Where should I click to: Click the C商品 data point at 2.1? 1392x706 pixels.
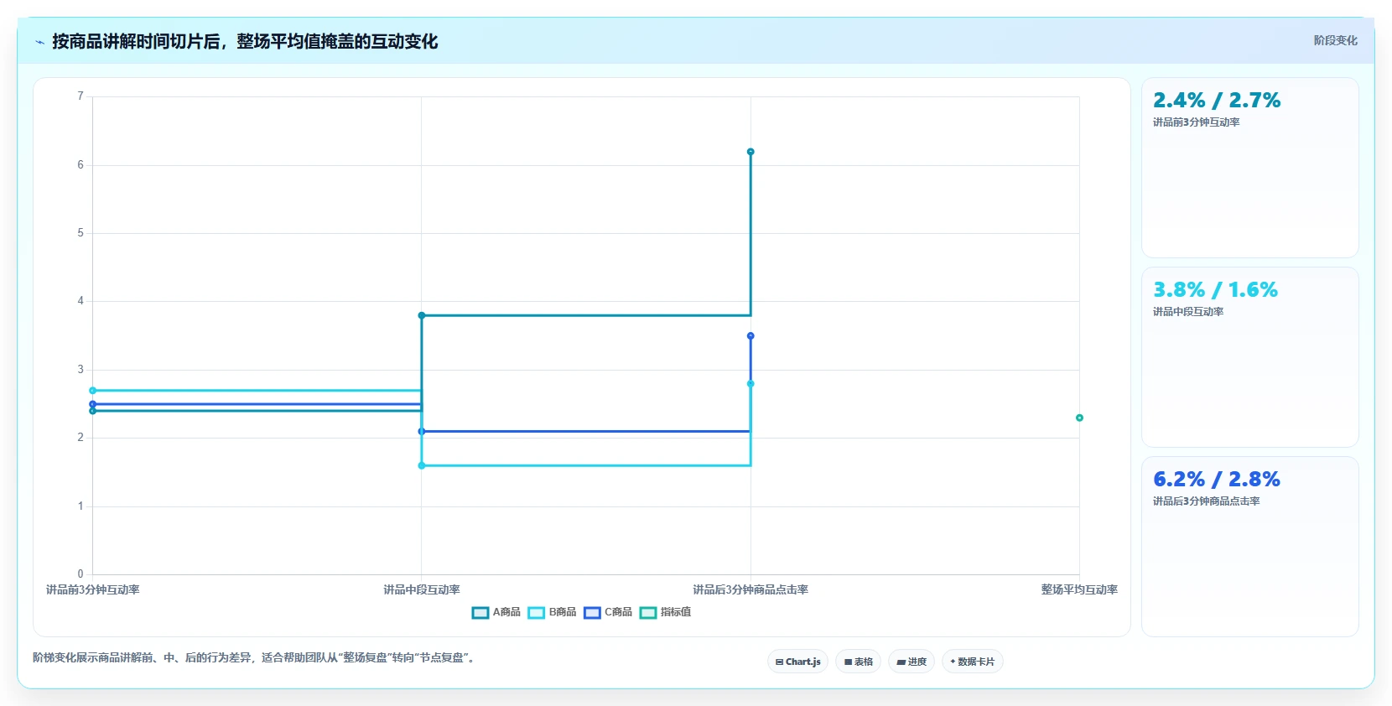coord(422,432)
